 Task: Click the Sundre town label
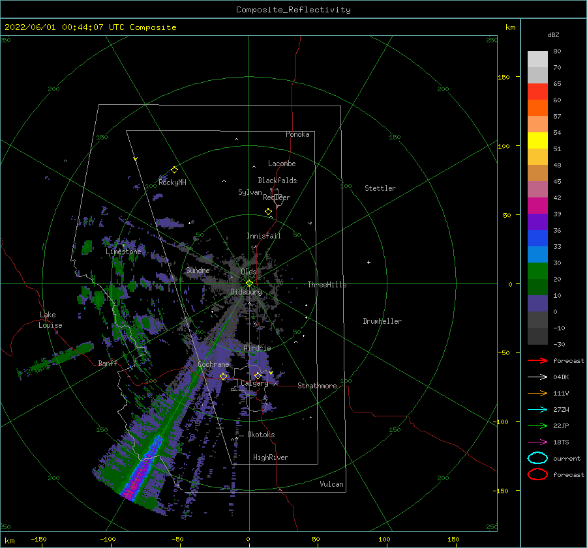pyautogui.click(x=198, y=270)
